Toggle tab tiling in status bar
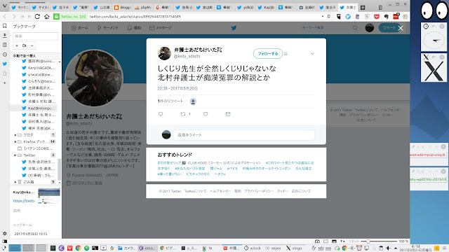Viewport: 449px width, 252px height. click(x=326, y=241)
